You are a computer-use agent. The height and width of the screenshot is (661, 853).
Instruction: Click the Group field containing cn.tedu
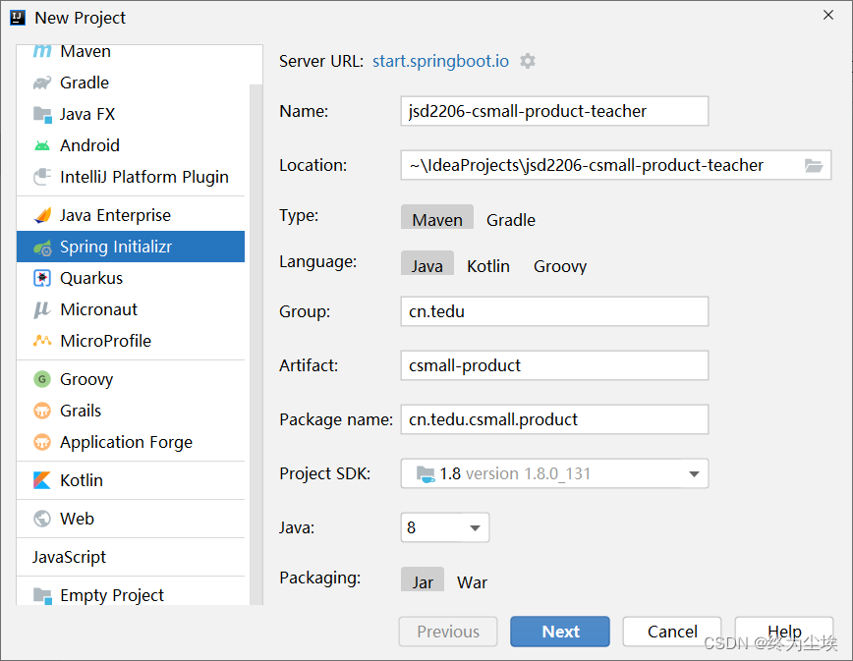(554, 311)
